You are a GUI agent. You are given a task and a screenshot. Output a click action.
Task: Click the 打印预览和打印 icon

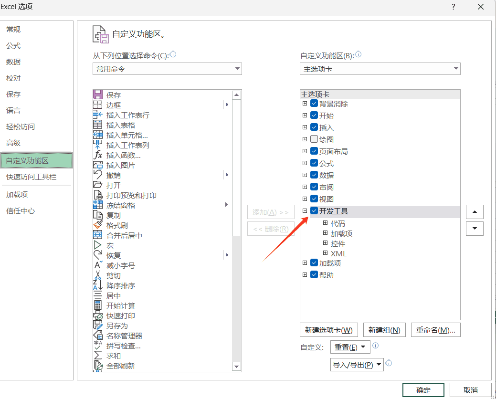[x=98, y=195]
